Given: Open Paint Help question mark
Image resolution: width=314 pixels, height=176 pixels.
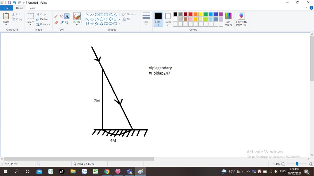Looking at the screenshot, I should pos(312,8).
